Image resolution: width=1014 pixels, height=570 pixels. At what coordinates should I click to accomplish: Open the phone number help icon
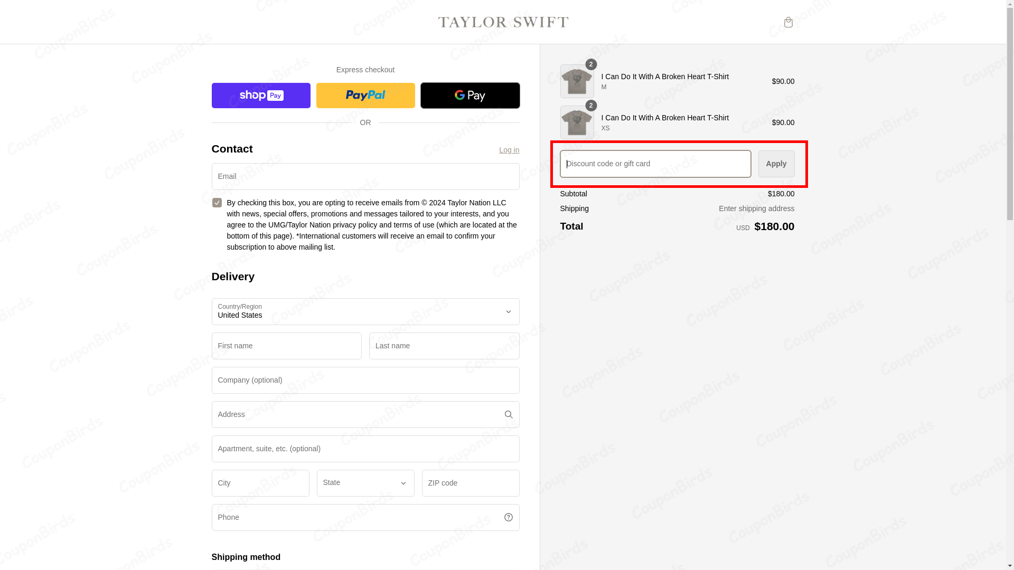click(x=508, y=517)
